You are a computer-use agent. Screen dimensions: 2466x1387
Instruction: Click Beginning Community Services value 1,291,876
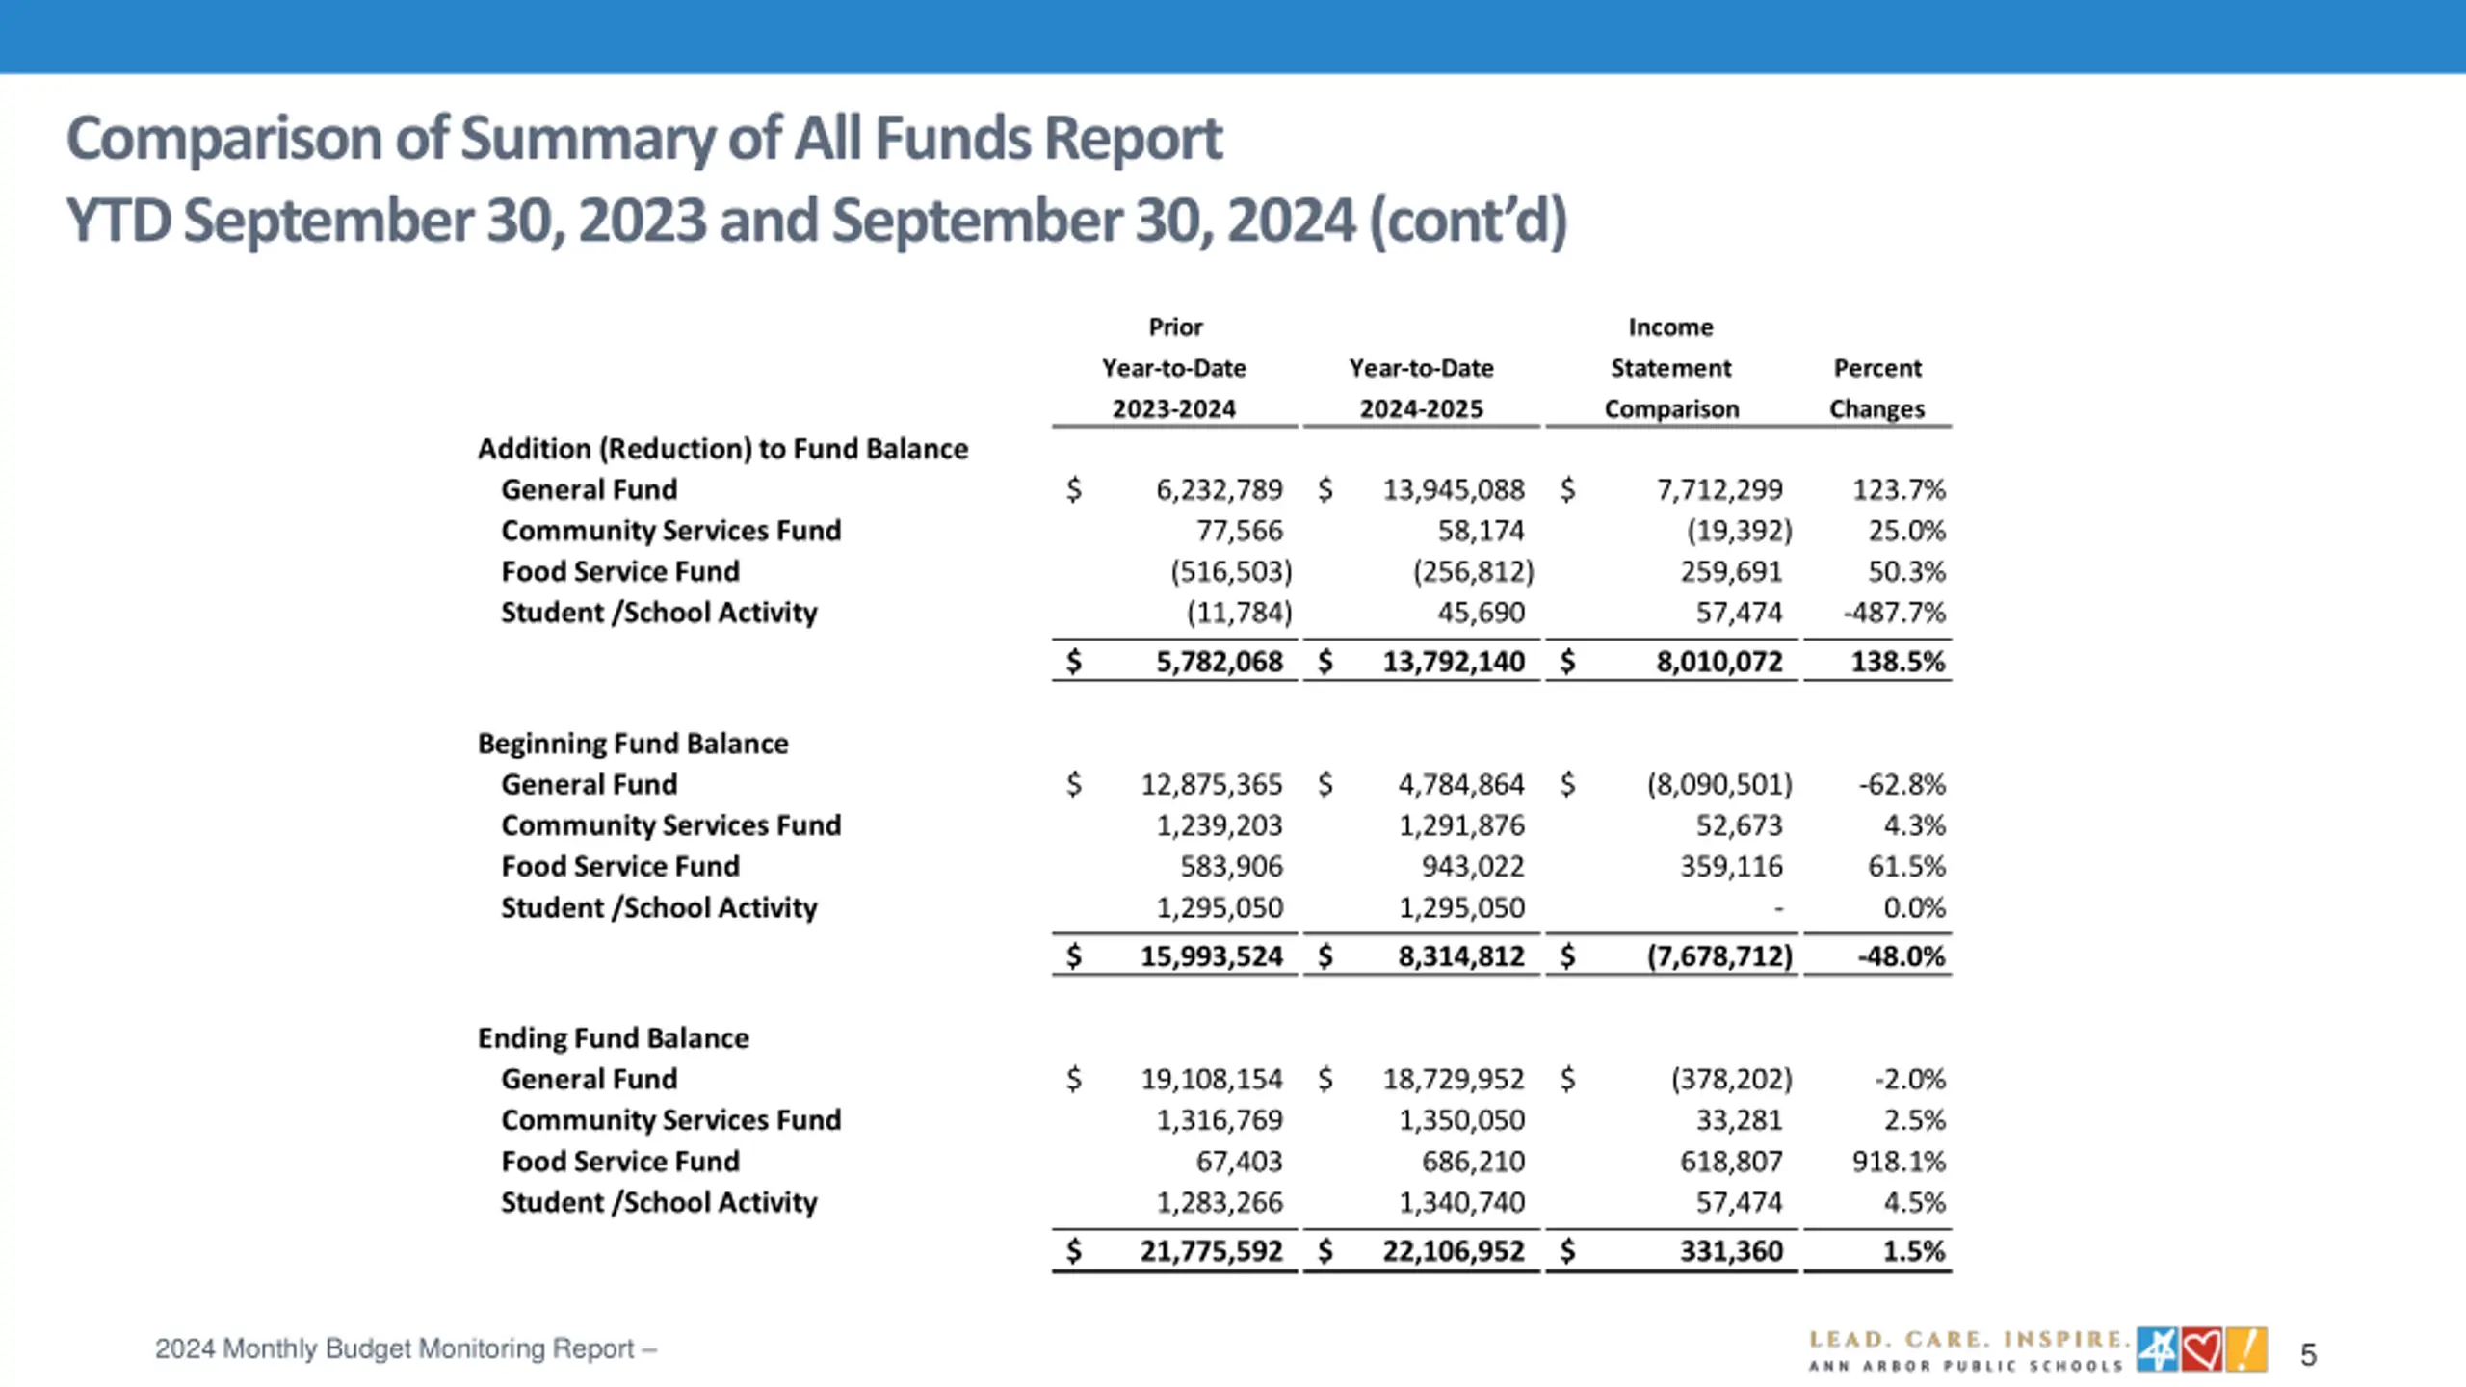coord(1461,825)
